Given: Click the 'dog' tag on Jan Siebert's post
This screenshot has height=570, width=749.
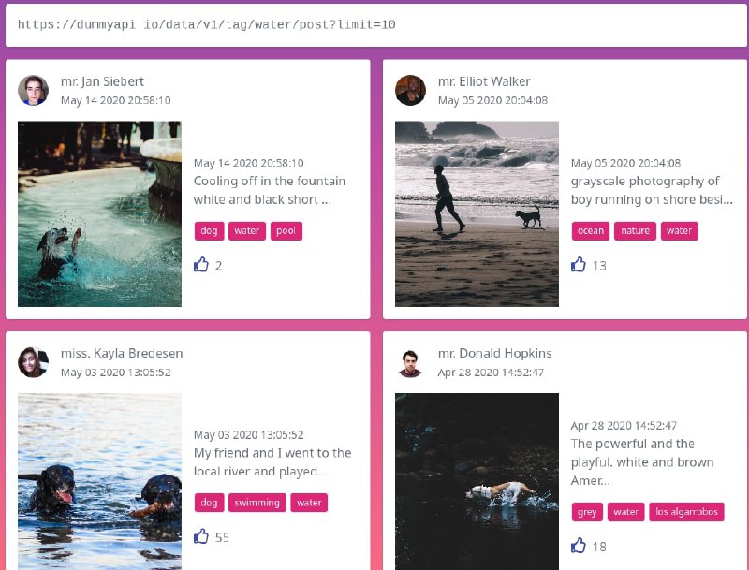Looking at the screenshot, I should 209,231.
